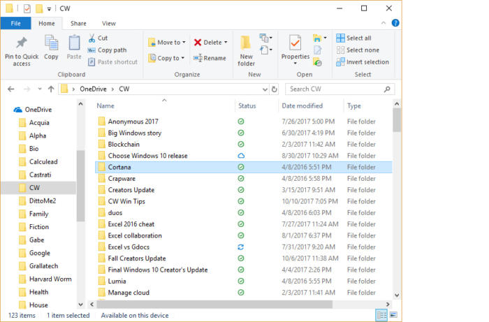Click CW in the address breadcrumb
The height and width of the screenshot is (322, 489).
point(124,89)
